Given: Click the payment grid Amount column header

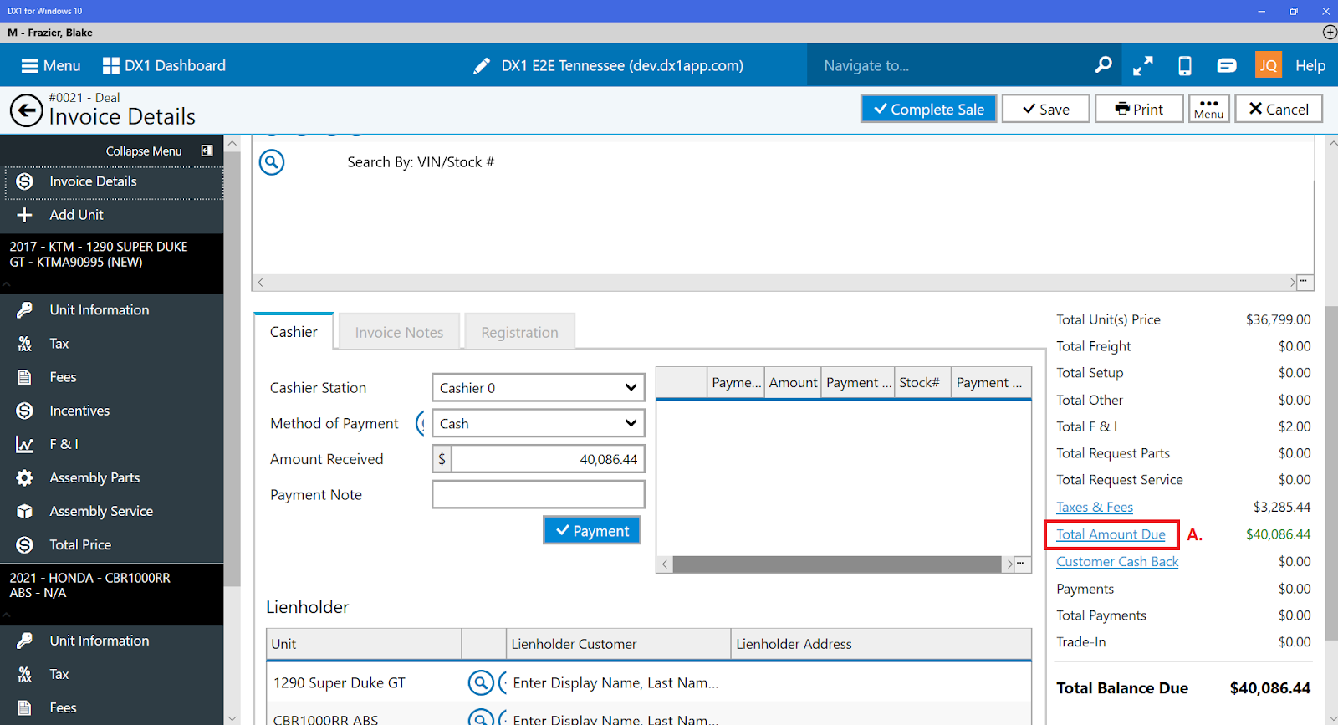Looking at the screenshot, I should (793, 383).
